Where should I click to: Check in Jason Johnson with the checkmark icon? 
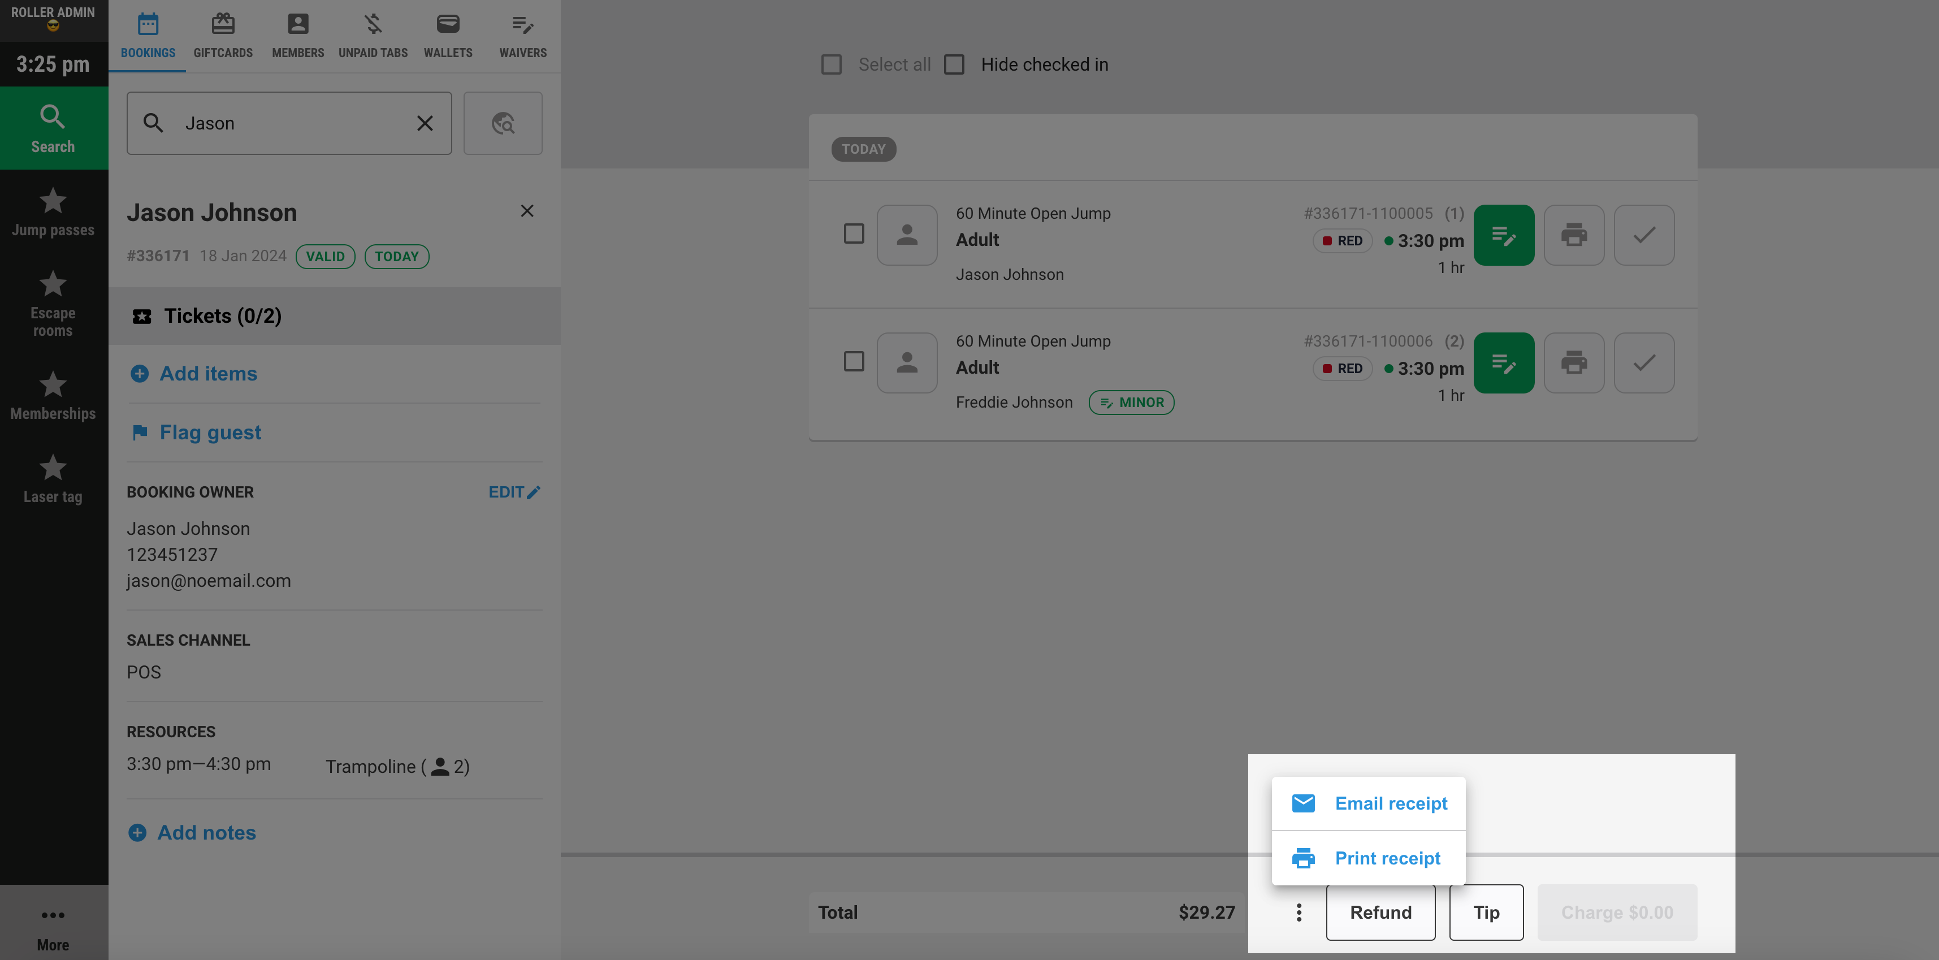(x=1644, y=235)
